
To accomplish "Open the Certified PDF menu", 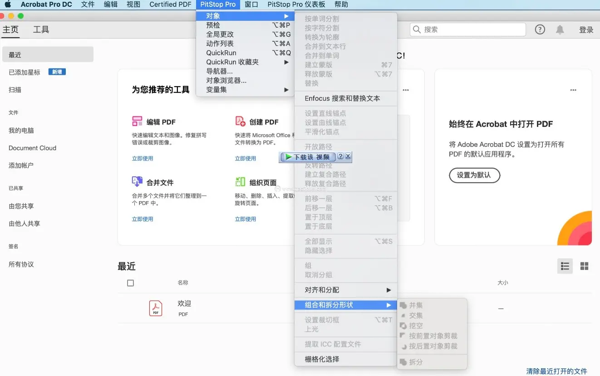I will [170, 5].
